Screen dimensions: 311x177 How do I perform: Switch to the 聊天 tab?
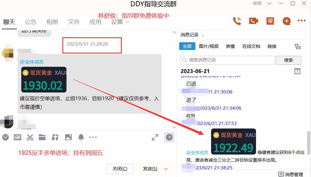click(x=9, y=22)
